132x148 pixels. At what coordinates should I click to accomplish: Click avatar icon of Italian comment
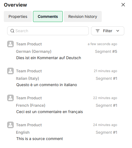point(10,71)
